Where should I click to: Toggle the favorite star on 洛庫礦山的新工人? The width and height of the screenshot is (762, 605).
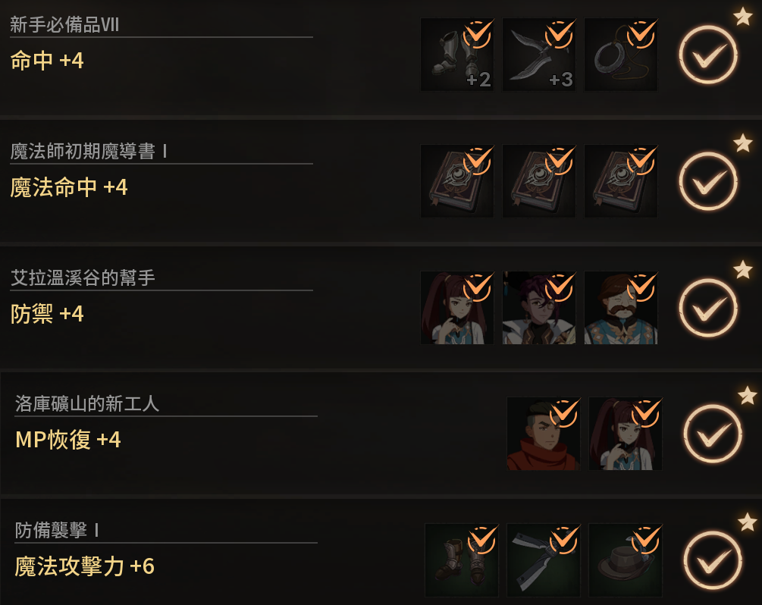747,396
